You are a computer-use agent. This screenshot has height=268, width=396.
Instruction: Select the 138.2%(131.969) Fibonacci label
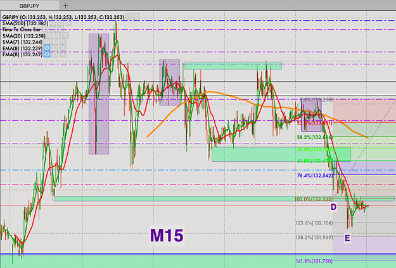click(314, 237)
